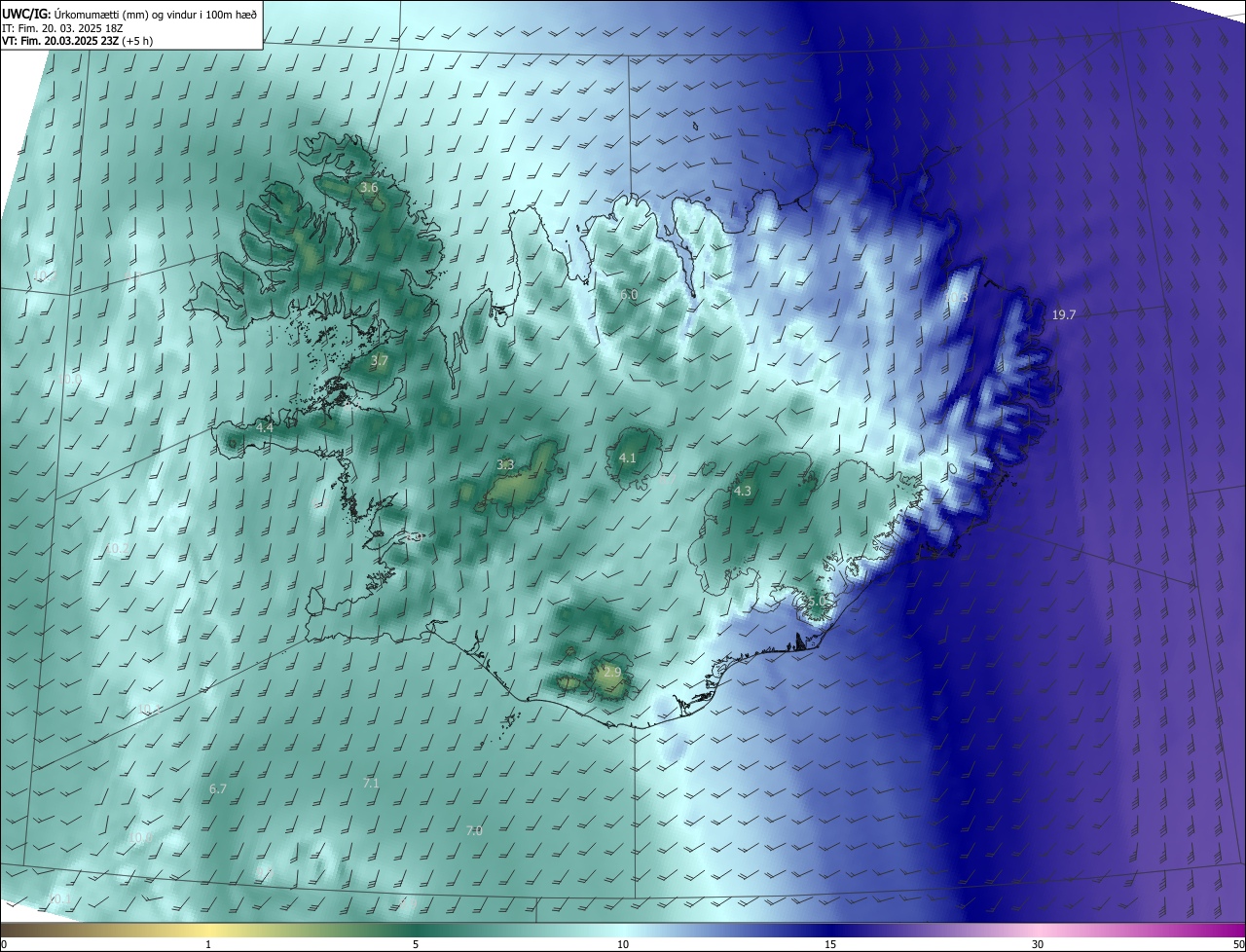Click the "IT: Fim. 20. 03. 2025 18Z" line
Viewport: 1246px width, 952px height.
tap(62, 28)
